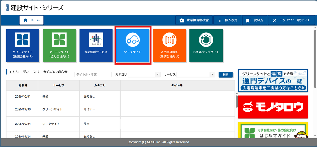
Task: Click the 掲載日 column header
Action: point(22,86)
